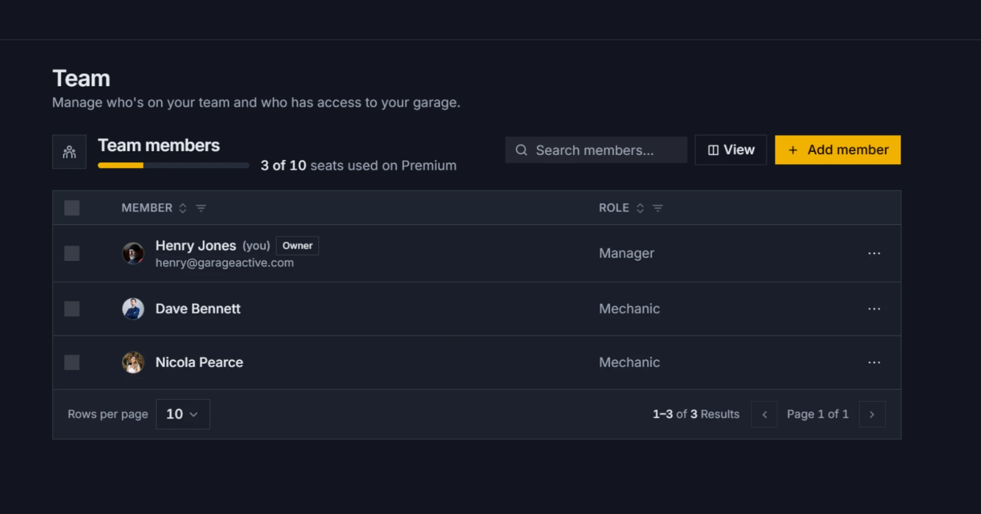Click Add member button
The width and height of the screenshot is (981, 514).
point(838,150)
